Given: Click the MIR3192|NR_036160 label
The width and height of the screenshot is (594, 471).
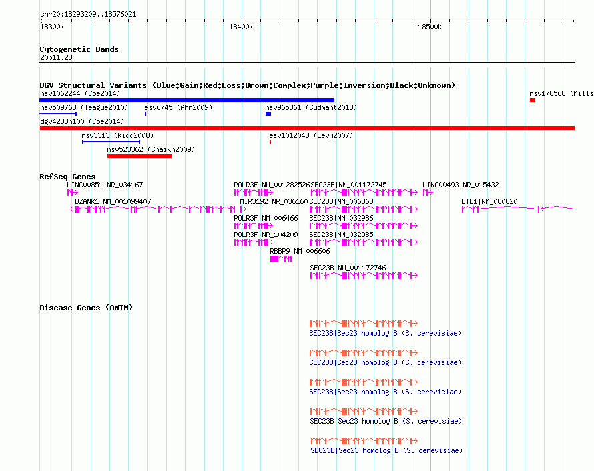Looking at the screenshot, I should pos(274,201).
